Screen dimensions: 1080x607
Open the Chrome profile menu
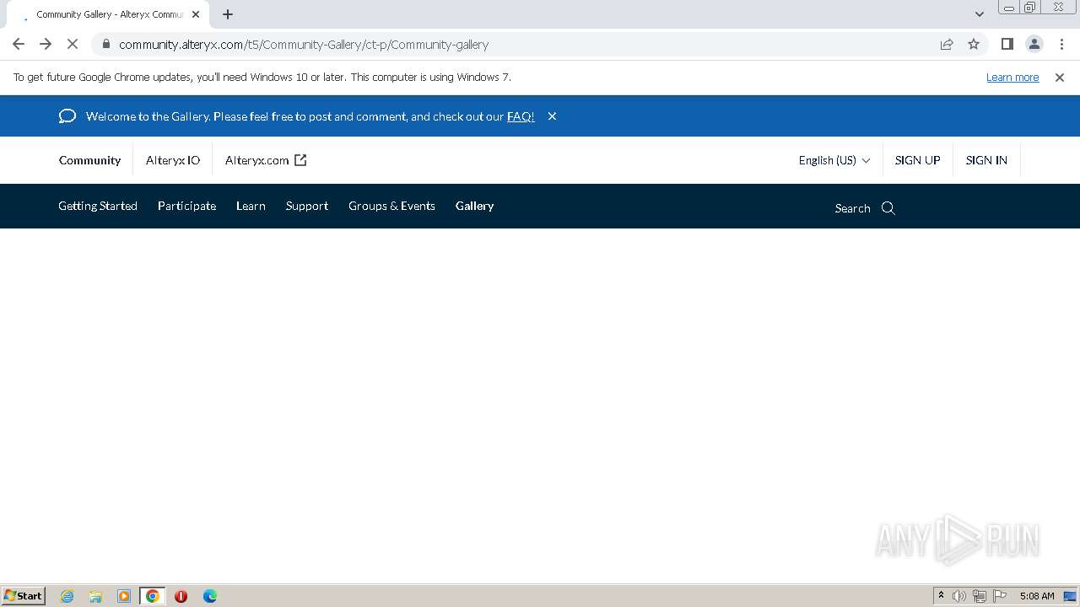pyautogui.click(x=1034, y=44)
